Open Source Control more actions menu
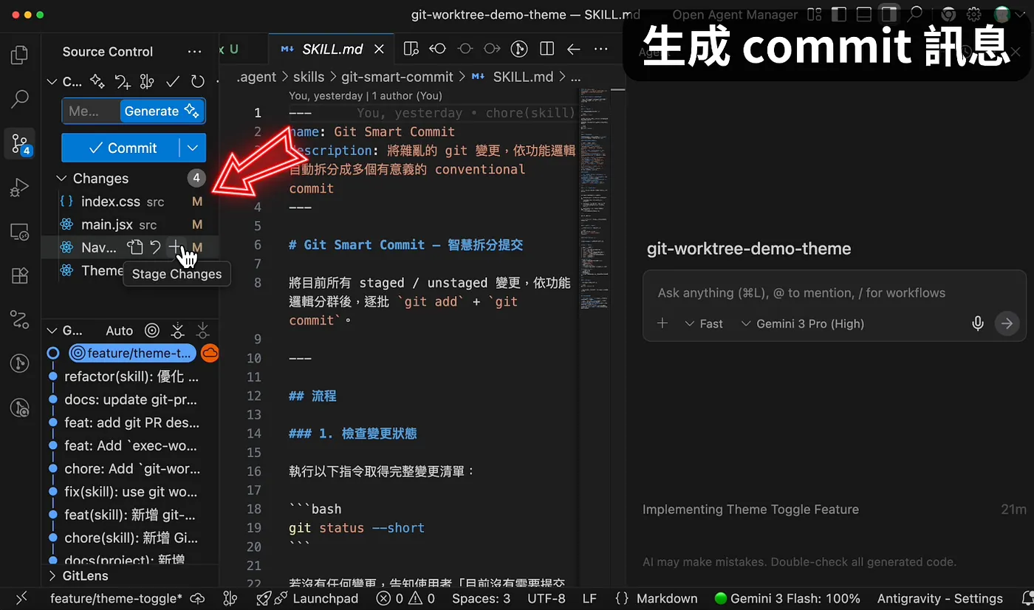Image resolution: width=1034 pixels, height=610 pixels. pos(195,52)
